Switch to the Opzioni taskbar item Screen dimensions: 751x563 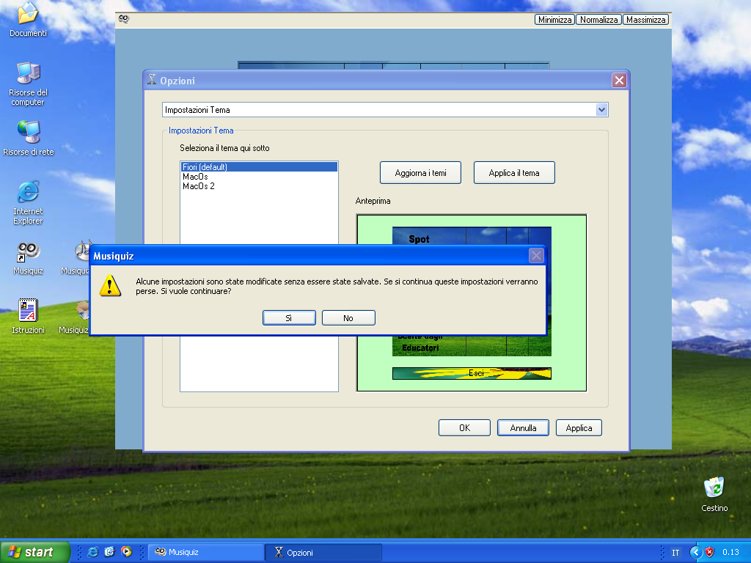323,552
